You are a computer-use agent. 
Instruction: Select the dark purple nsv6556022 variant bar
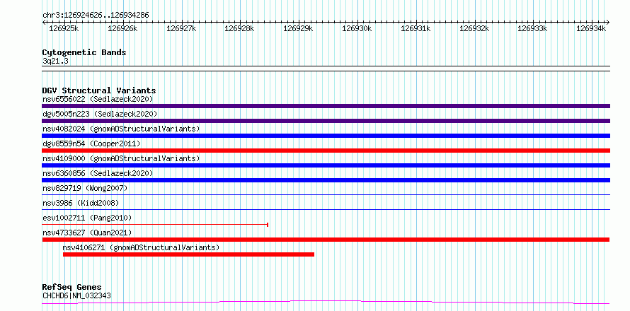pyautogui.click(x=326, y=106)
